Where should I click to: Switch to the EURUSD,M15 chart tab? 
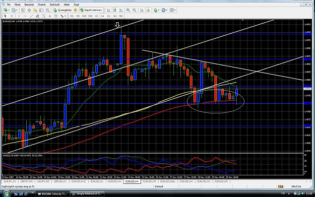(79, 181)
